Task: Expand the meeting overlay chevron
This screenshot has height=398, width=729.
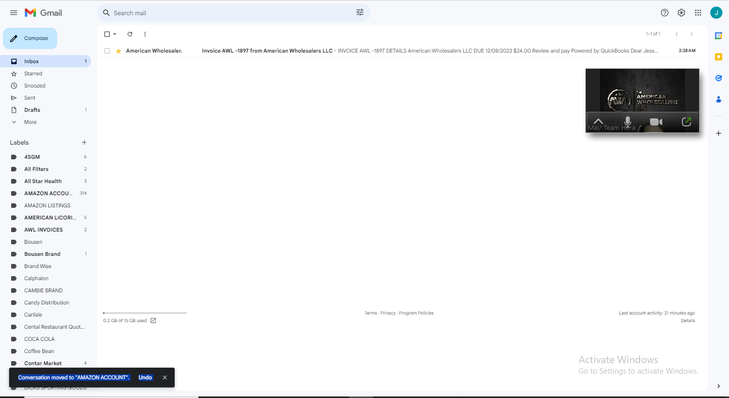Action: (598, 121)
